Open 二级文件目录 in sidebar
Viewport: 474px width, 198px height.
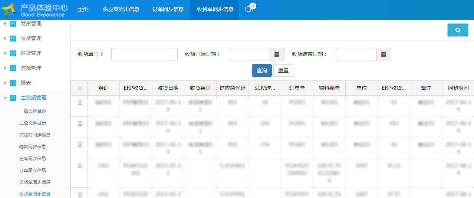tap(33, 123)
